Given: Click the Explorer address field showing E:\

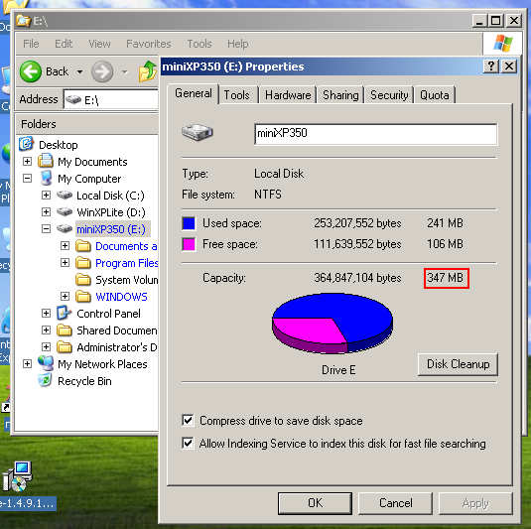Looking at the screenshot, I should [111, 99].
